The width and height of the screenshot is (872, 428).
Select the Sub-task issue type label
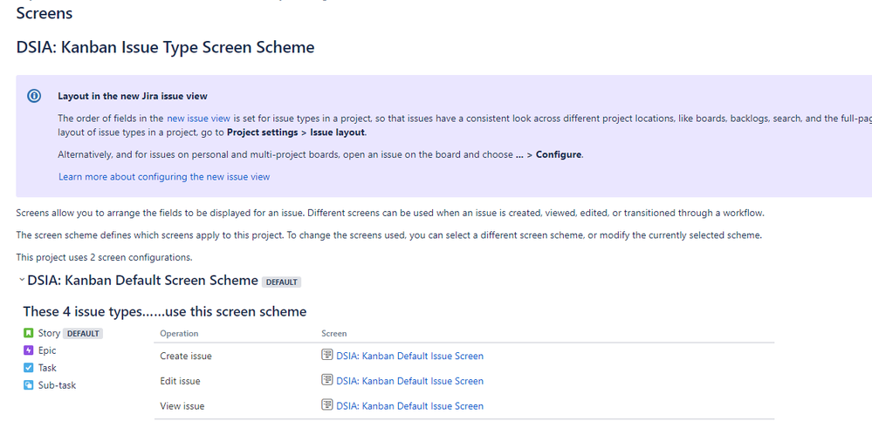point(58,384)
